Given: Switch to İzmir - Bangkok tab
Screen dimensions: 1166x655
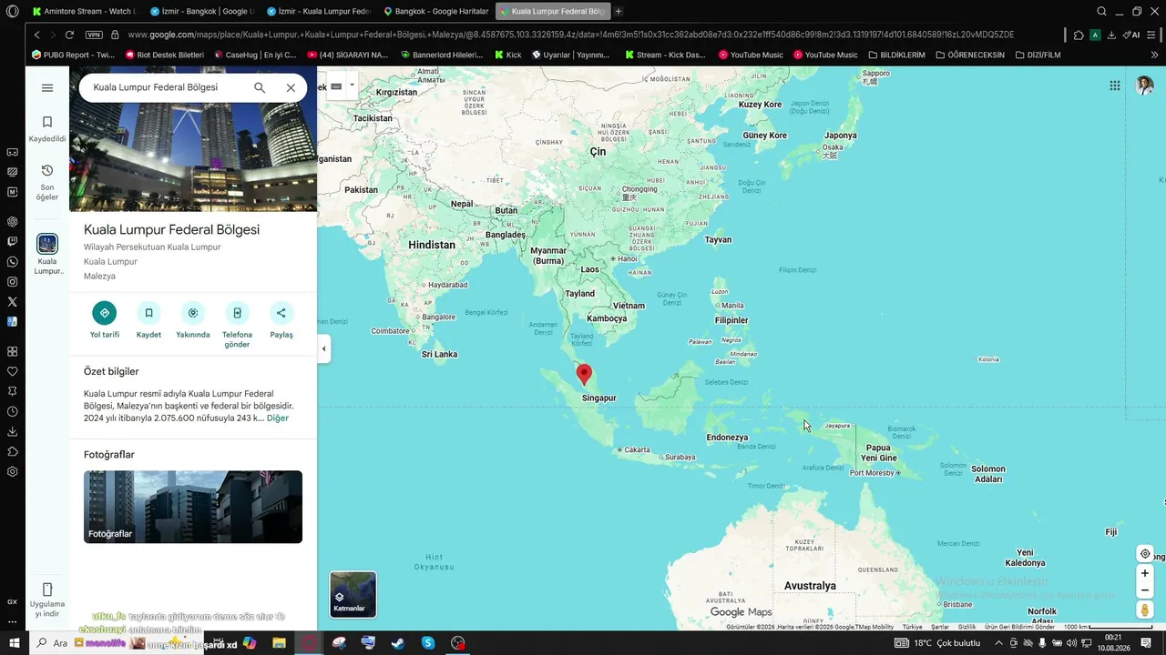Looking at the screenshot, I should pos(202,12).
